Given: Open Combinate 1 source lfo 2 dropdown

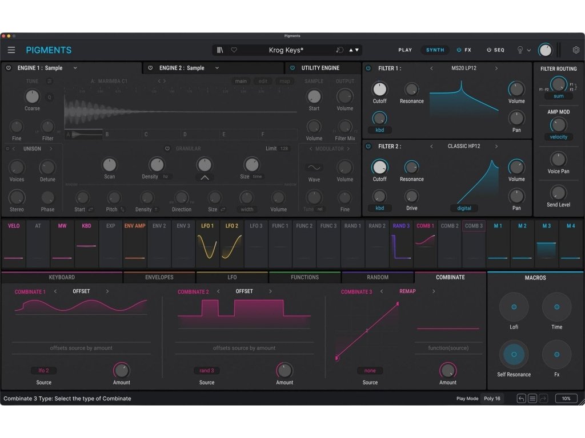Looking at the screenshot, I should [43, 371].
